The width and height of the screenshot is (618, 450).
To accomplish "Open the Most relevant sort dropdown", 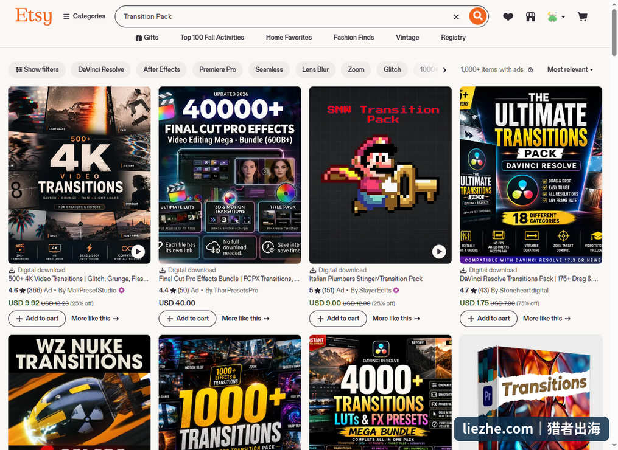I will pos(570,70).
